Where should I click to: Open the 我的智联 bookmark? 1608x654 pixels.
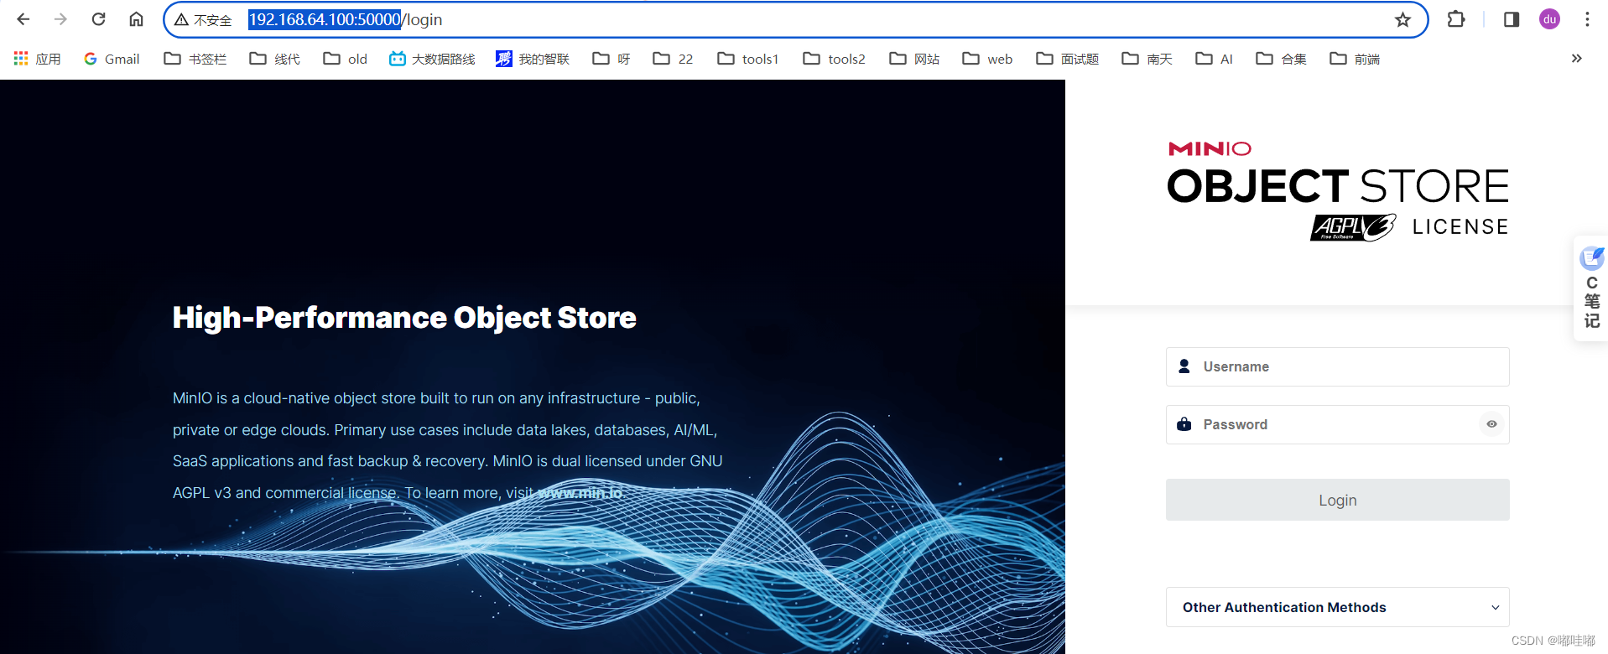[533, 59]
